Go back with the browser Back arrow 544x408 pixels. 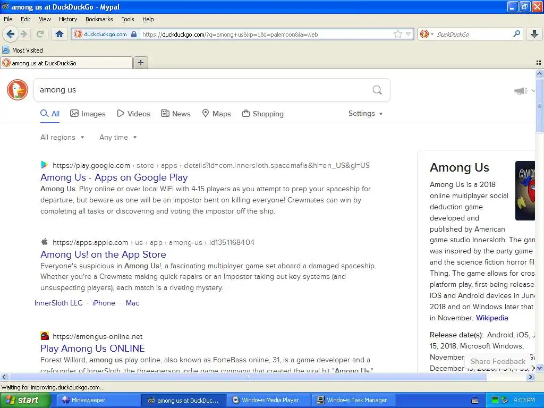click(10, 34)
